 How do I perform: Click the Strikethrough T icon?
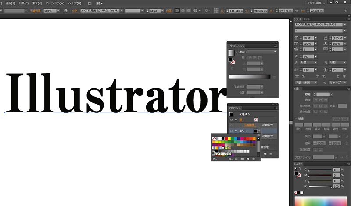344,76
